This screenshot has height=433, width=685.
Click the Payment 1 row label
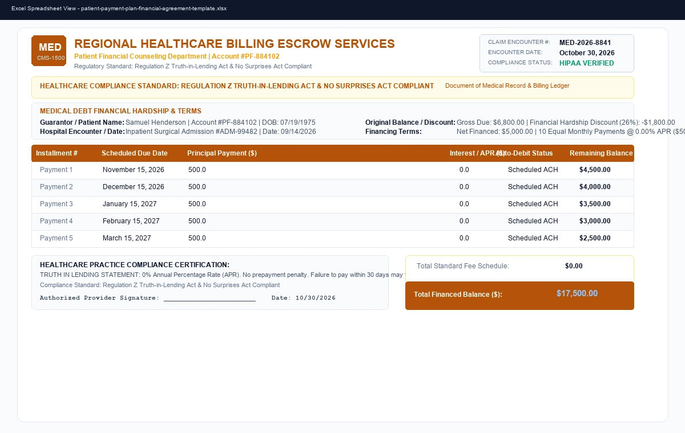57,170
